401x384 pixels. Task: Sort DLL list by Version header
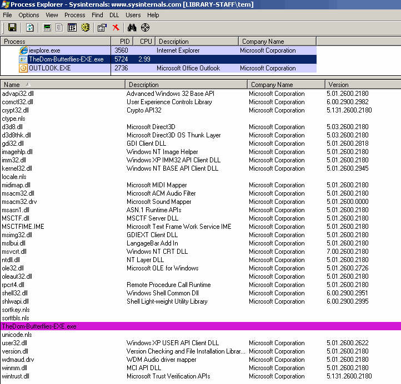[x=363, y=84]
